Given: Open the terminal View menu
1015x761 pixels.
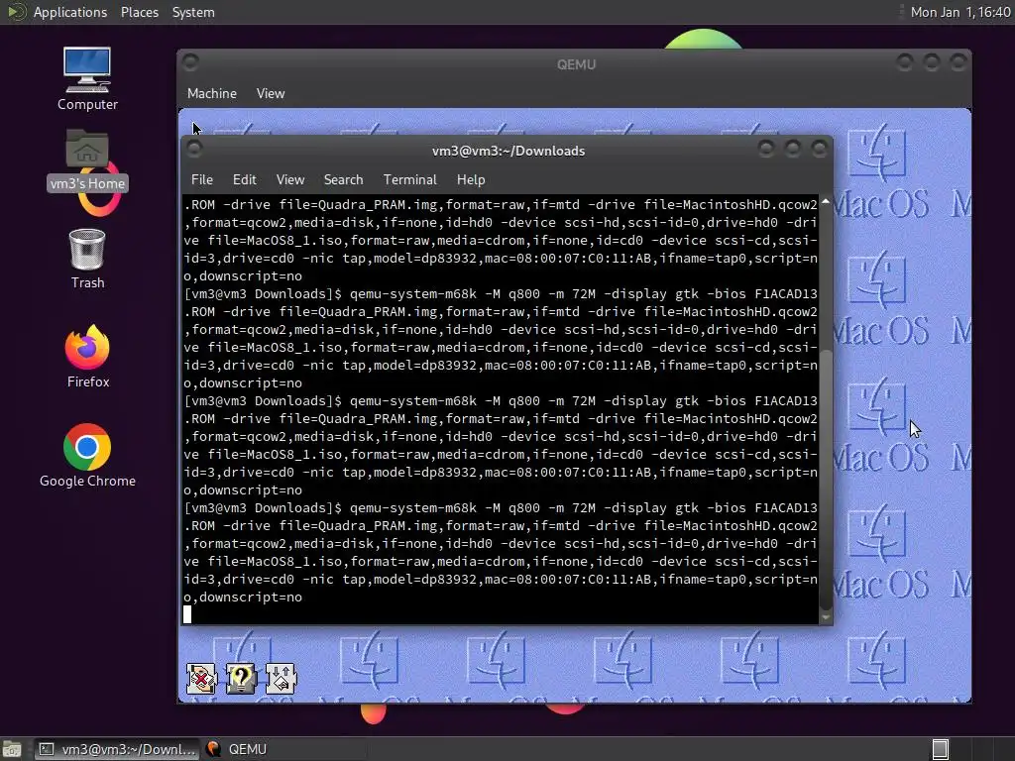Looking at the screenshot, I should [290, 179].
